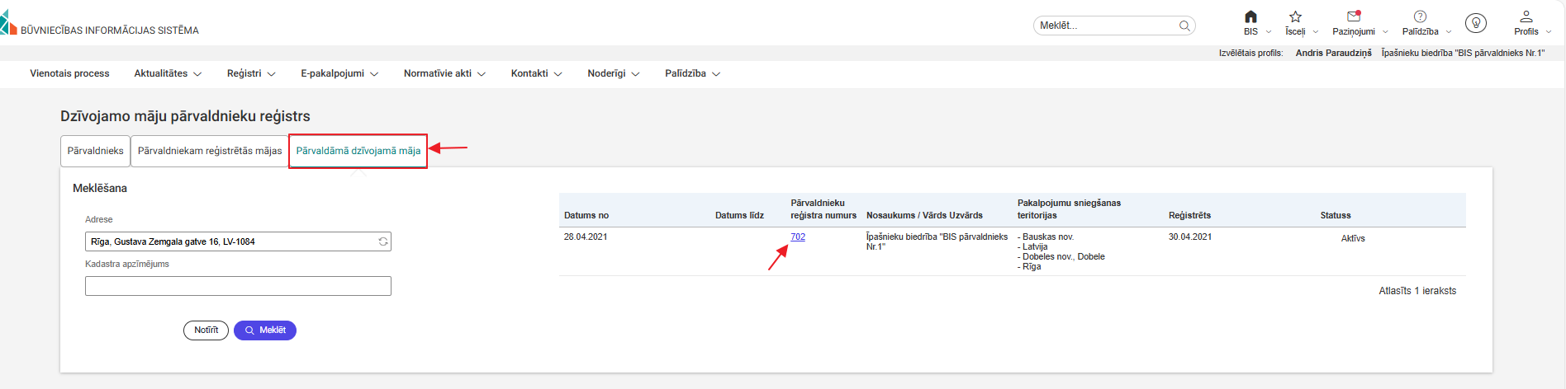The width and height of the screenshot is (1566, 389).
Task: Open the E-pakalpojumi dropdown
Action: 339,73
